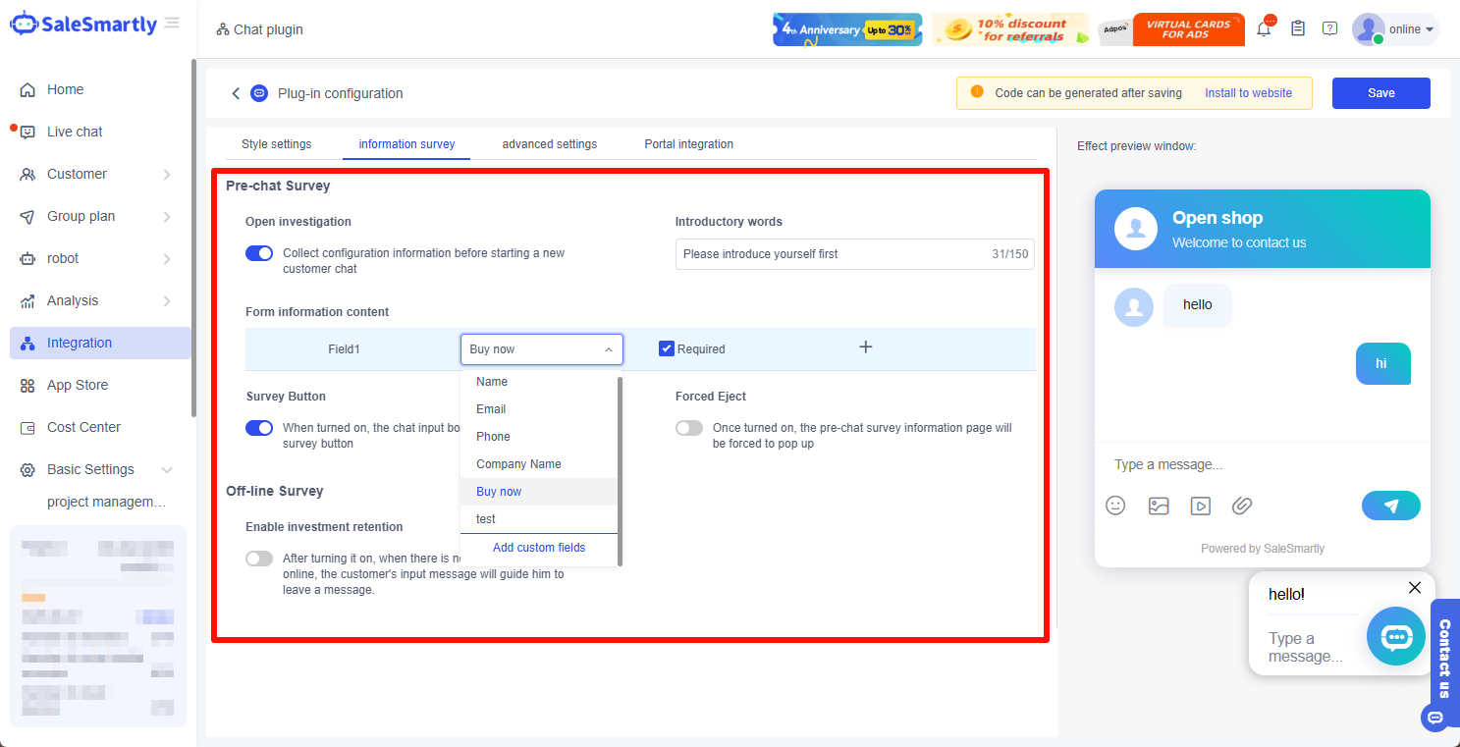Uncheck the Required checkbox
1460x747 pixels.
pyautogui.click(x=667, y=348)
